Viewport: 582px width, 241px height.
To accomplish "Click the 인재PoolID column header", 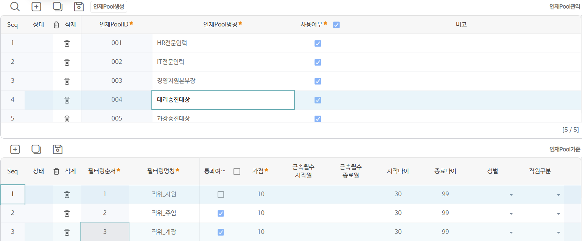I will coord(117,25).
